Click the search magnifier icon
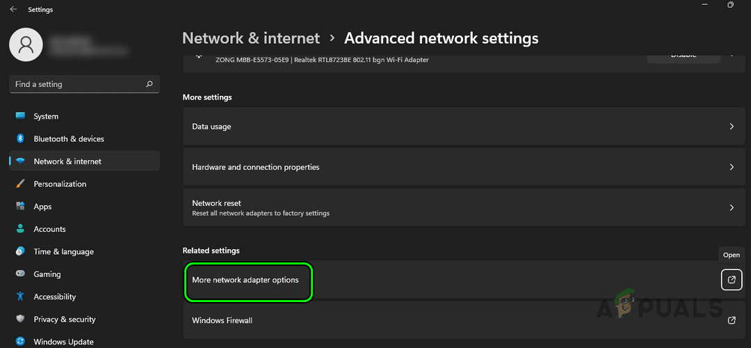This screenshot has height=348, width=751. point(149,84)
